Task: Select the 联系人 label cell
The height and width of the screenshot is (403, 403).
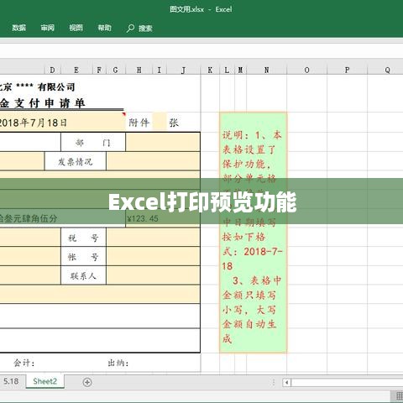Action: click(x=83, y=275)
